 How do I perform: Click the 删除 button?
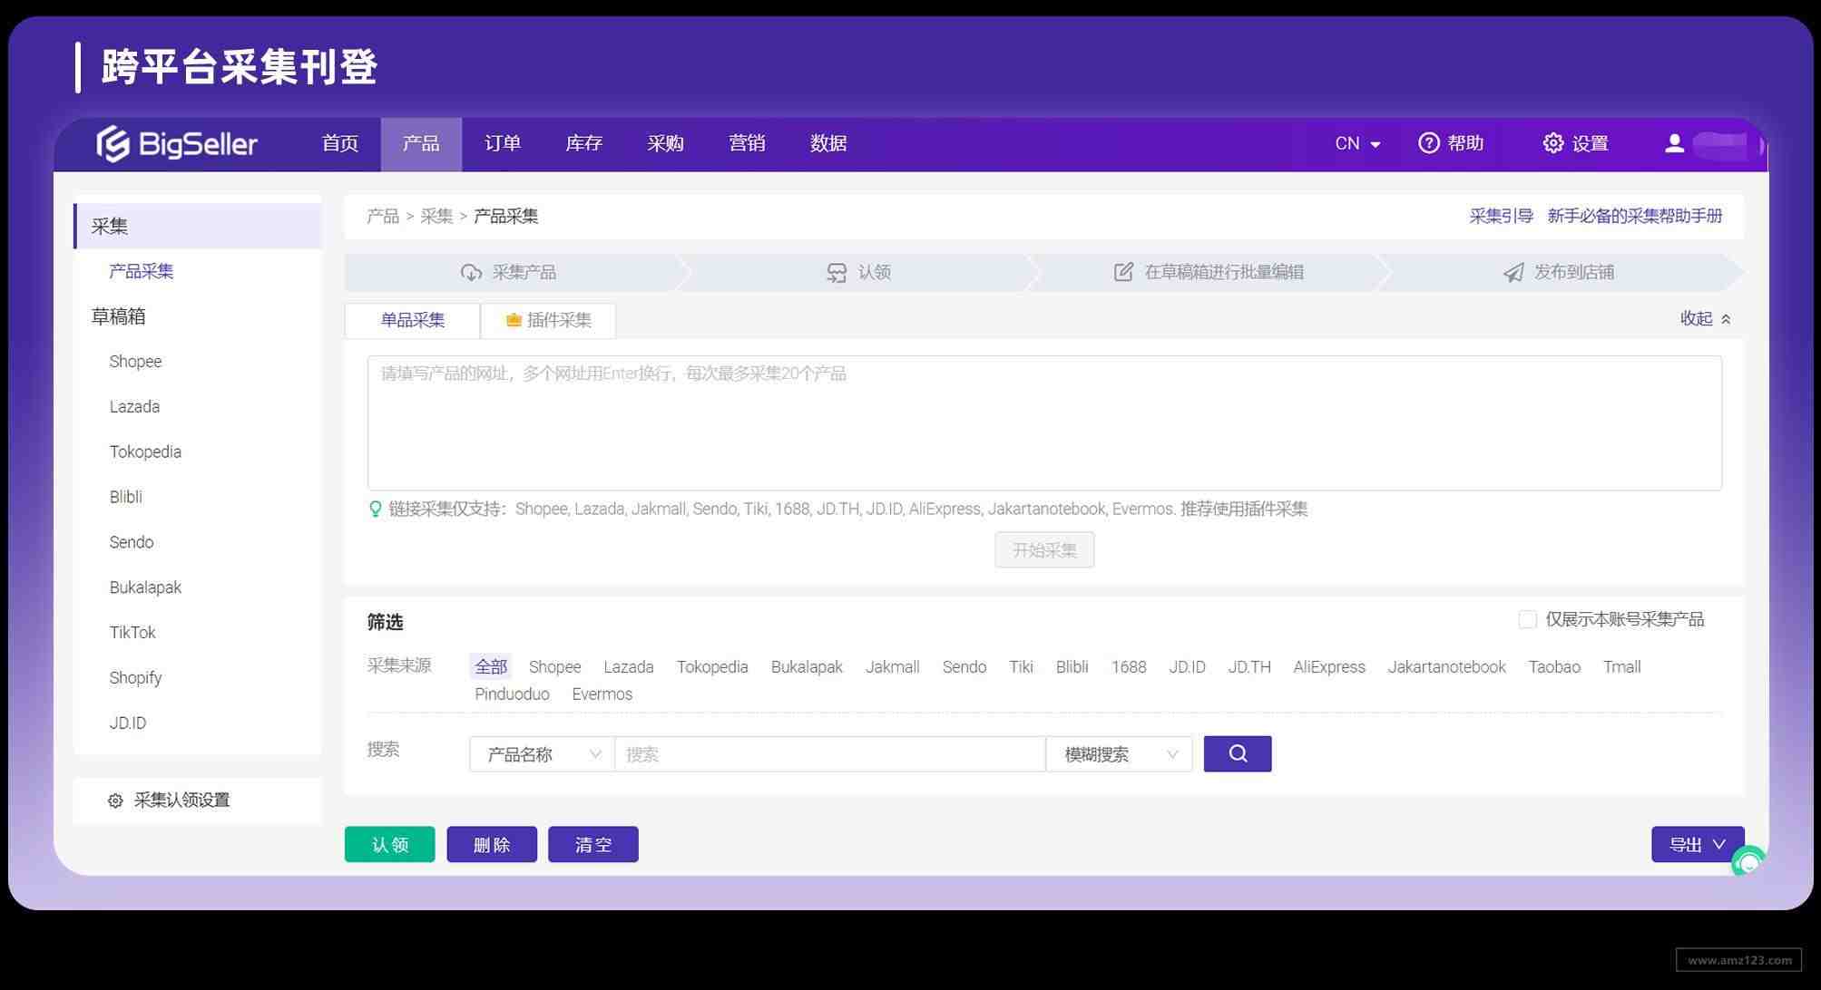point(492,844)
